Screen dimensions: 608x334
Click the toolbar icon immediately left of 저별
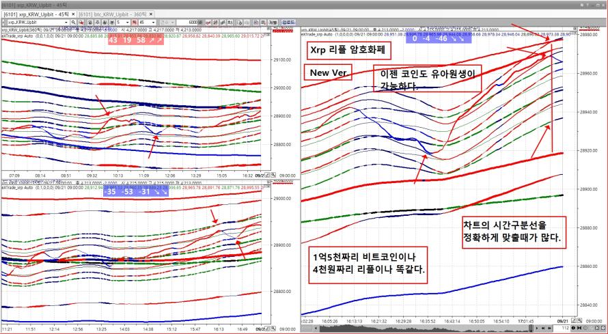[x=262, y=23]
